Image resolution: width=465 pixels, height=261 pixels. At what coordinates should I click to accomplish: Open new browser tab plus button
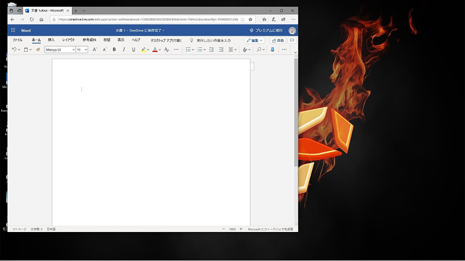point(76,10)
